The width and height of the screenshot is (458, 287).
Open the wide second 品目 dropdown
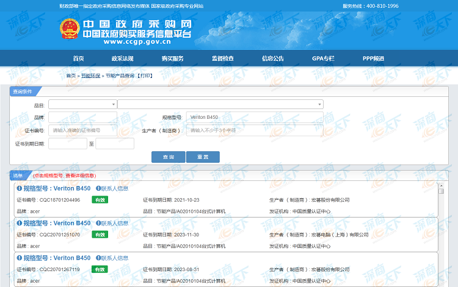(220, 104)
